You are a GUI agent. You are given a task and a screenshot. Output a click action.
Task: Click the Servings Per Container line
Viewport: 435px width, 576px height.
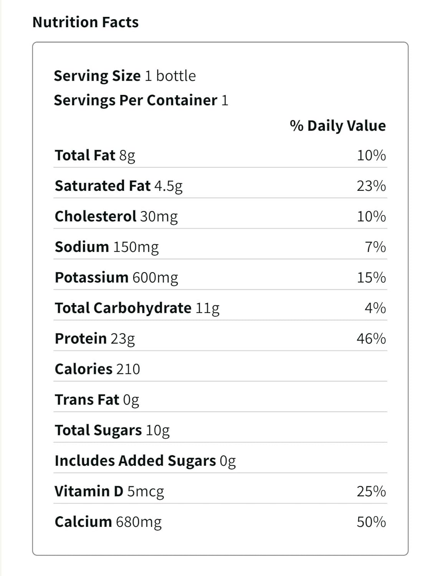(141, 100)
